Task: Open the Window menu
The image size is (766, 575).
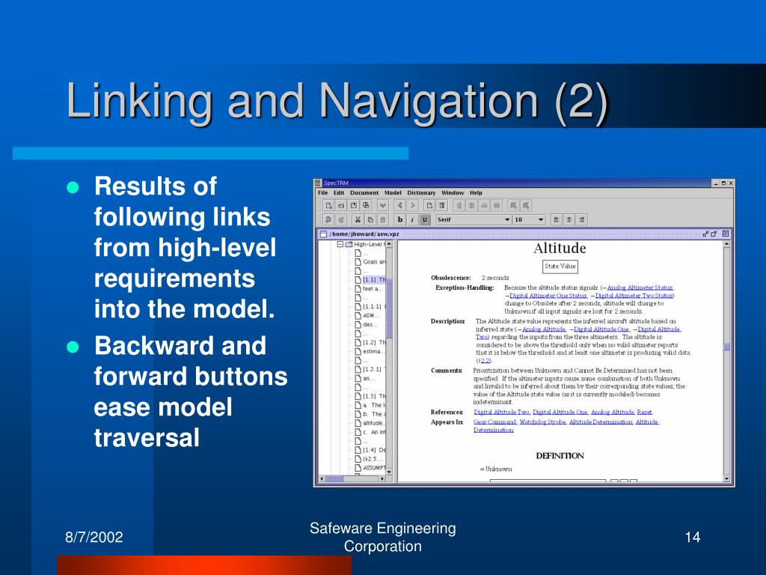Action: [x=453, y=192]
